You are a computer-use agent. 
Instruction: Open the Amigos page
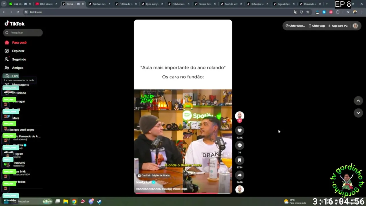click(14, 68)
